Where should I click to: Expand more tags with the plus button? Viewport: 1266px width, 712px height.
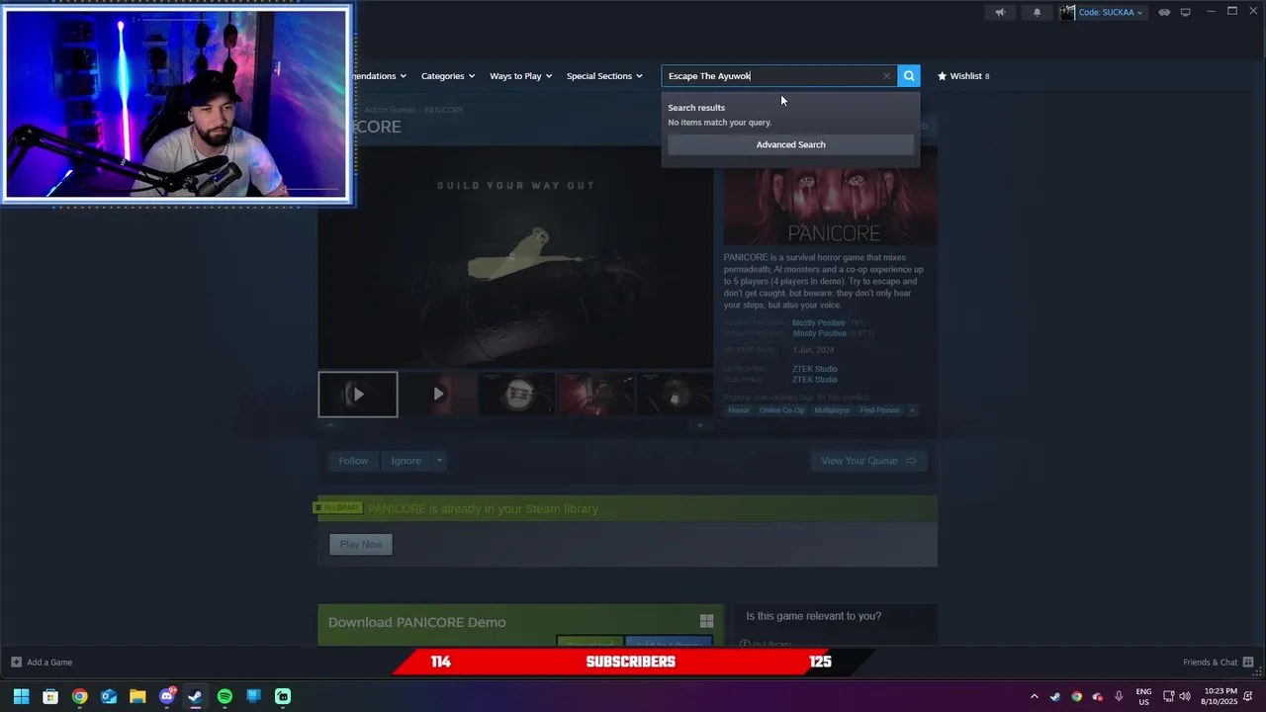coord(912,410)
